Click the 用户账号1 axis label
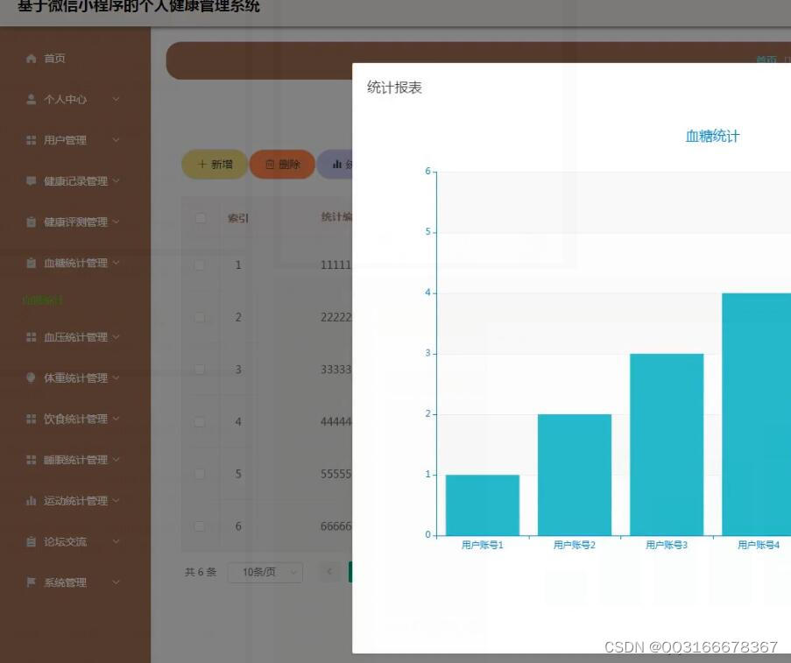The image size is (791, 663). tap(483, 545)
